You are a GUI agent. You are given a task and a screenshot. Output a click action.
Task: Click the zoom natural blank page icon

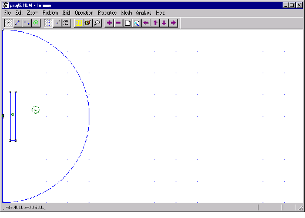(x=128, y=23)
